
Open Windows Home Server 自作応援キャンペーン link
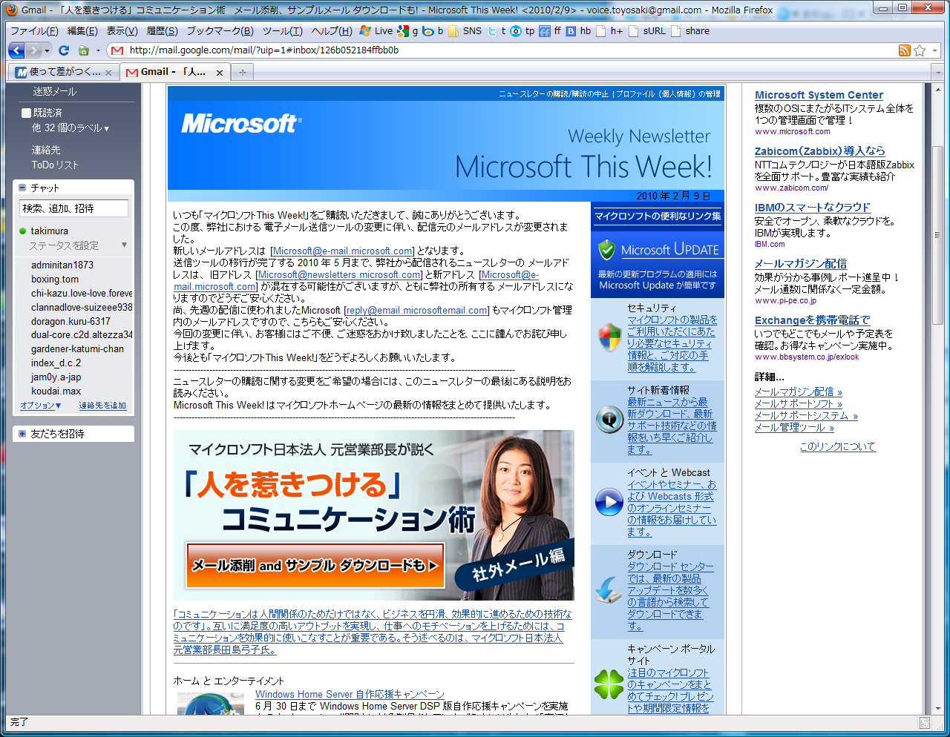[350, 694]
